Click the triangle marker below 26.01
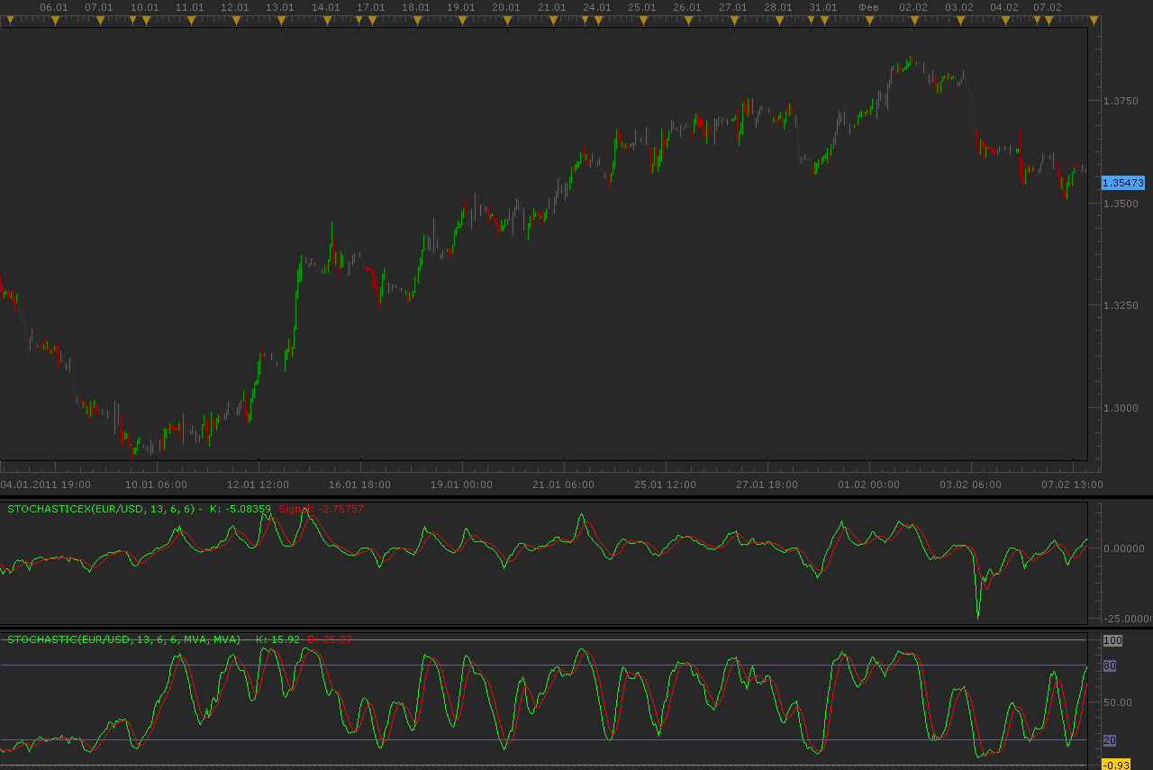 (x=687, y=20)
